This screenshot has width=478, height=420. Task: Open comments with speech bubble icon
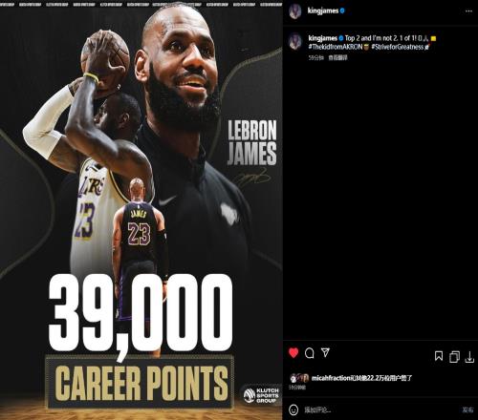pyautogui.click(x=310, y=353)
